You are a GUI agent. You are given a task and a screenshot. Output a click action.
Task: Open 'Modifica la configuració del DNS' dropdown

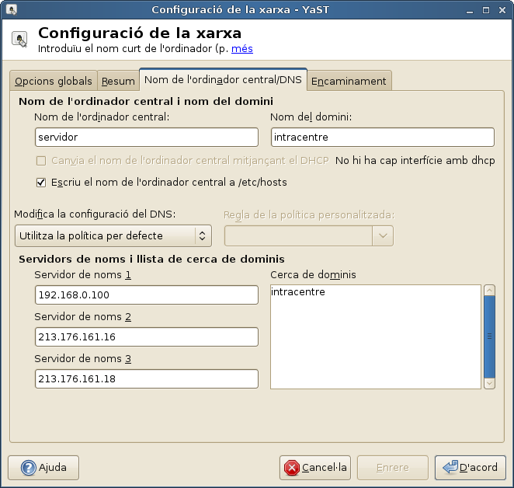click(x=113, y=235)
